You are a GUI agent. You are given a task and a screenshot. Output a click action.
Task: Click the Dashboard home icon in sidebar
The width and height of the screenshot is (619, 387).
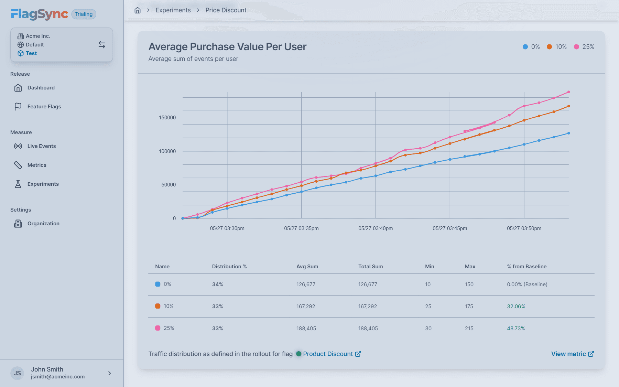click(x=18, y=88)
